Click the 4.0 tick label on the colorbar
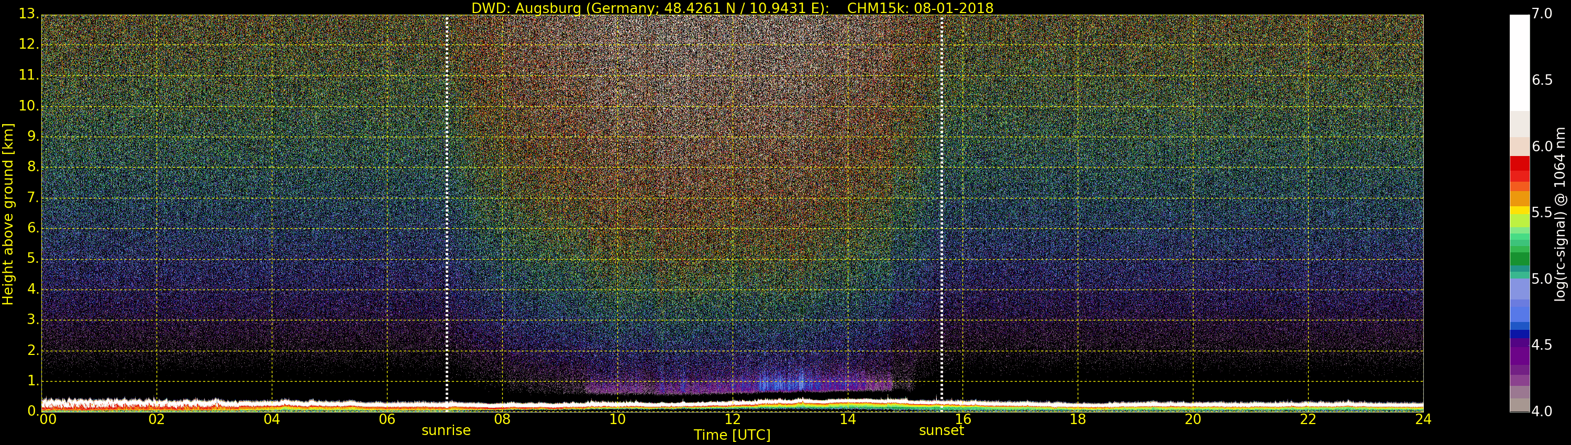Viewport: 1571px width, 445px height. [1542, 411]
